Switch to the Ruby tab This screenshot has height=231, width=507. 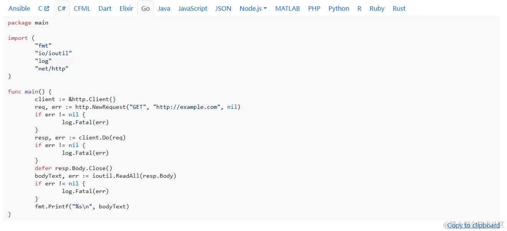[x=377, y=8]
